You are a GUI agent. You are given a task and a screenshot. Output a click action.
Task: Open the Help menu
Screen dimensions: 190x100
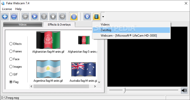point(18,9)
